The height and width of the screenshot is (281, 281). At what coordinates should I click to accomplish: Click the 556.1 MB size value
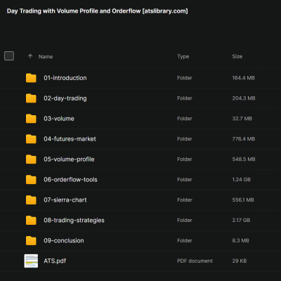[243, 200]
